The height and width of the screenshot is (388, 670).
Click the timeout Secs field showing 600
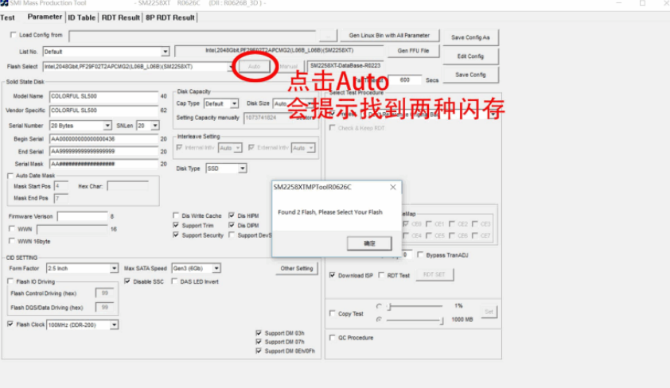click(405, 80)
